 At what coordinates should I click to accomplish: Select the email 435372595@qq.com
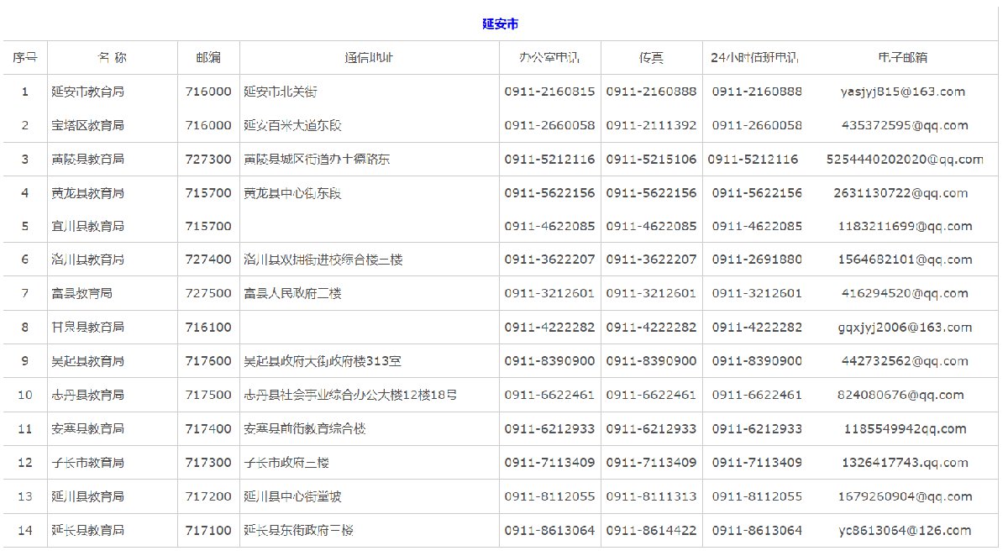(905, 125)
